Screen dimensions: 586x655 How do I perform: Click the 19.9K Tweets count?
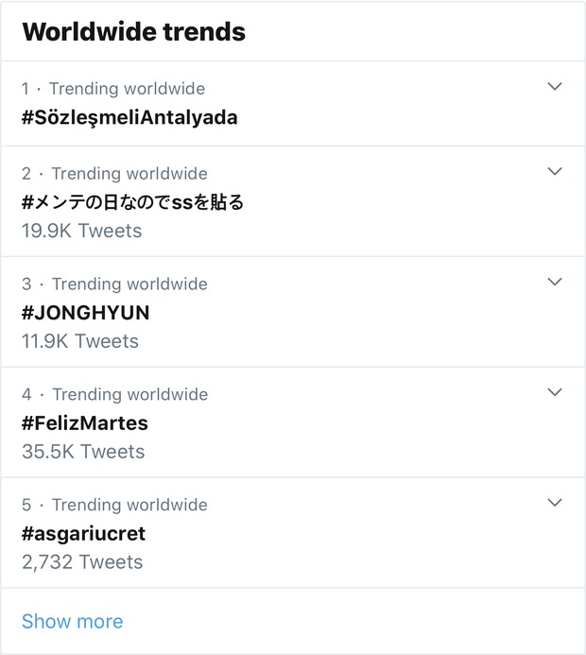[81, 231]
